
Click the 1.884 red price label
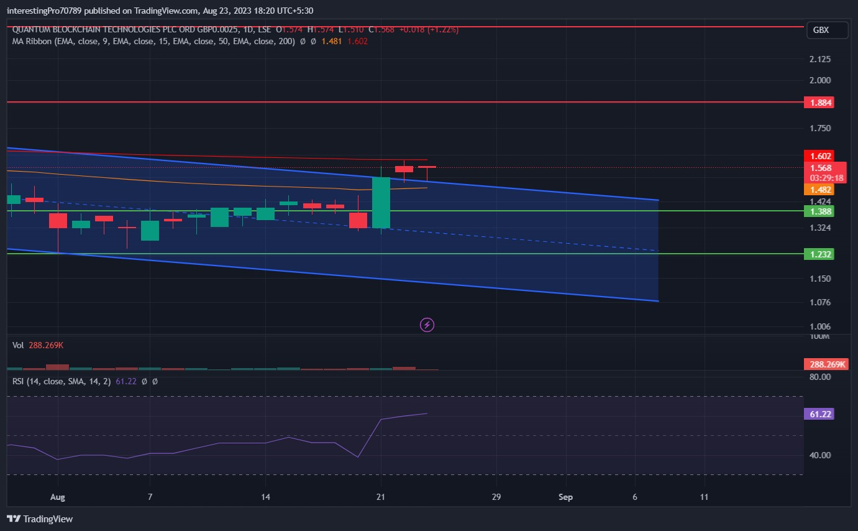point(818,102)
